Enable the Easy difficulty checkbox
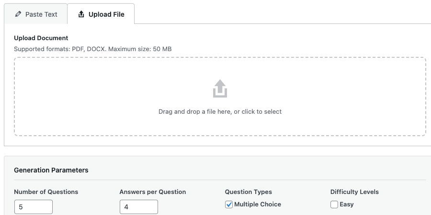This screenshot has width=431, height=215. (334, 204)
